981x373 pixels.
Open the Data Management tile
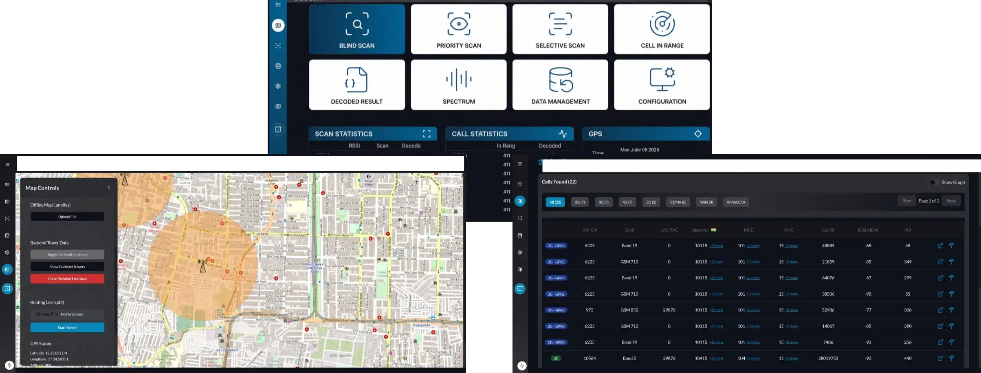point(560,85)
